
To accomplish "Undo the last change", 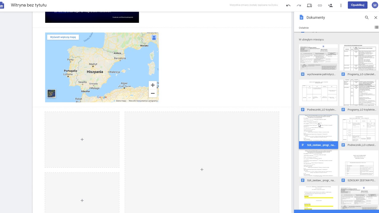I will pos(288,5).
